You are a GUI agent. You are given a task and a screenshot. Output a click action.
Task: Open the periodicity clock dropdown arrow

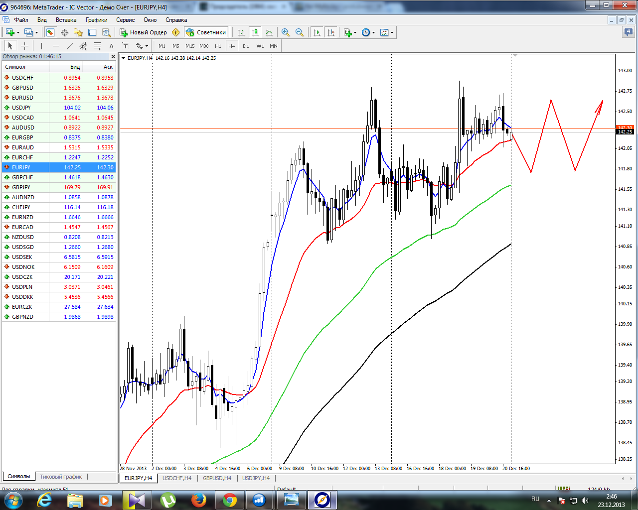(373, 33)
